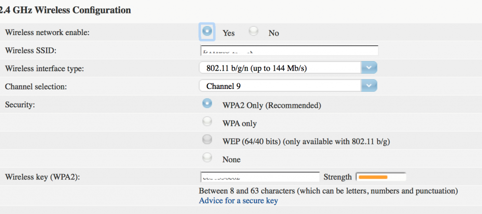Click the orange key Strength bar
Viewport: 482px width, 214px height.
pyautogui.click(x=373, y=177)
